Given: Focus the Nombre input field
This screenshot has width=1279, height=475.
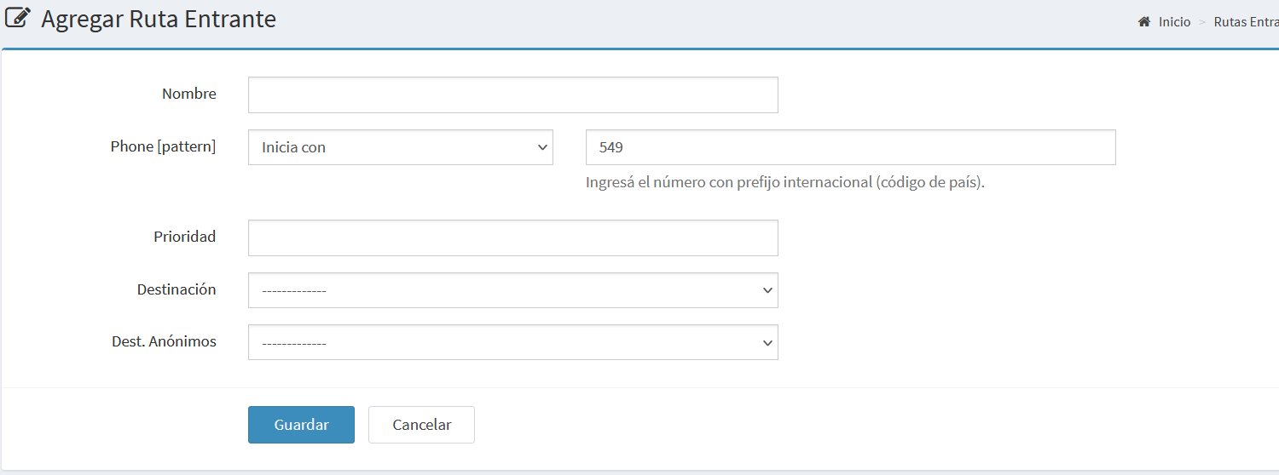Looking at the screenshot, I should tap(513, 94).
